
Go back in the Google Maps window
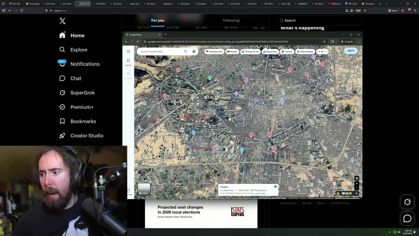126,42
